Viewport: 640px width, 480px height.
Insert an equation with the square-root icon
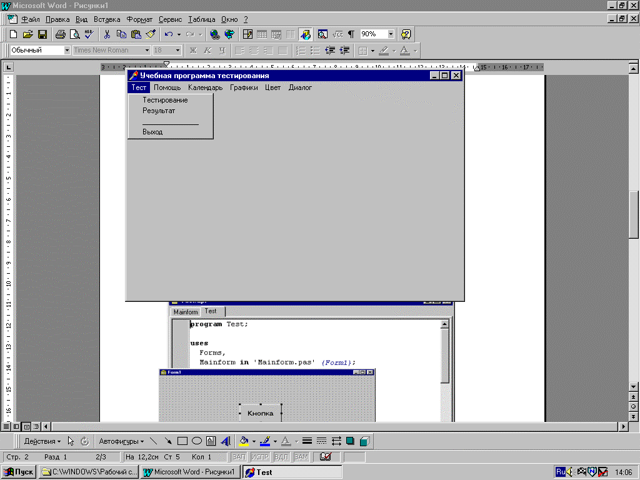click(337, 35)
